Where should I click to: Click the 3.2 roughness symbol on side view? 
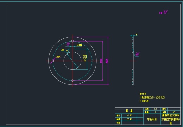[137, 55]
